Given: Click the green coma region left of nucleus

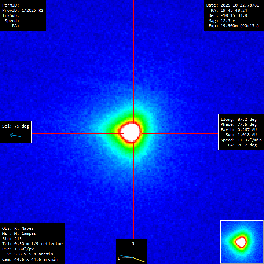Looking at the screenshot, I should (x=112, y=132).
